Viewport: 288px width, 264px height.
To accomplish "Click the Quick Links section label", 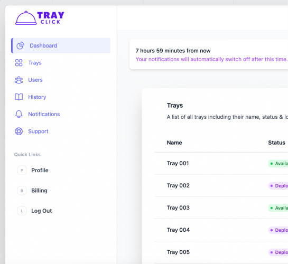I will tap(27, 155).
